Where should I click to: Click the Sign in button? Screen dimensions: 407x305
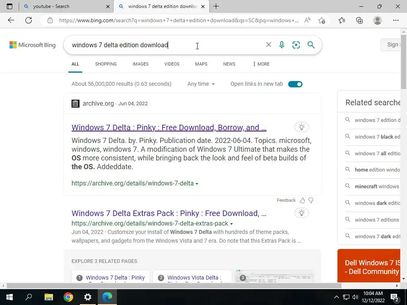tap(391, 44)
